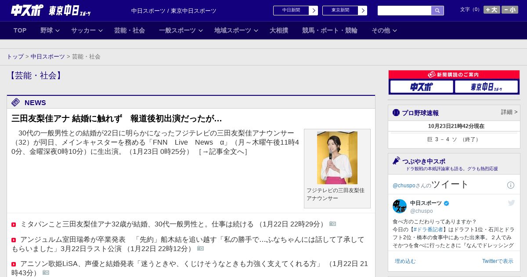Click the 埋め込む link
Viewport: 527px width, 277px height.
click(x=405, y=261)
